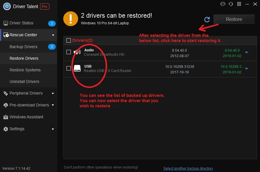Click green Audio backup date 2019-01-02
The width and height of the screenshot is (260, 172).
[232, 56]
